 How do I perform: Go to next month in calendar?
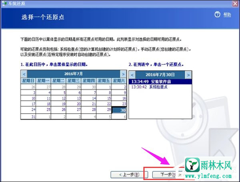pos(123,74)
